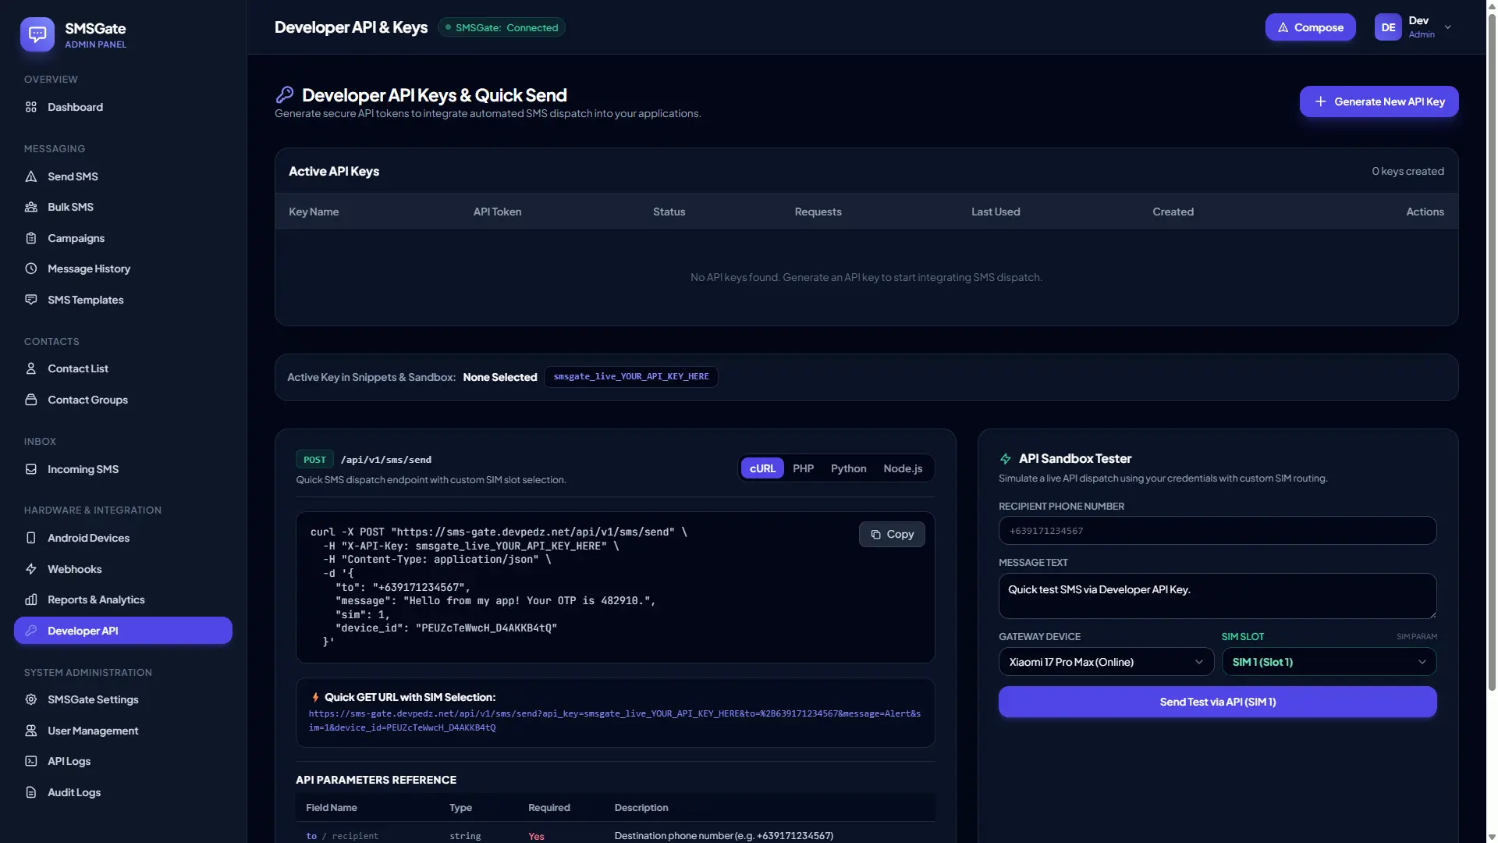Click the SMSGate Settings gear icon
The width and height of the screenshot is (1498, 843).
coord(31,699)
